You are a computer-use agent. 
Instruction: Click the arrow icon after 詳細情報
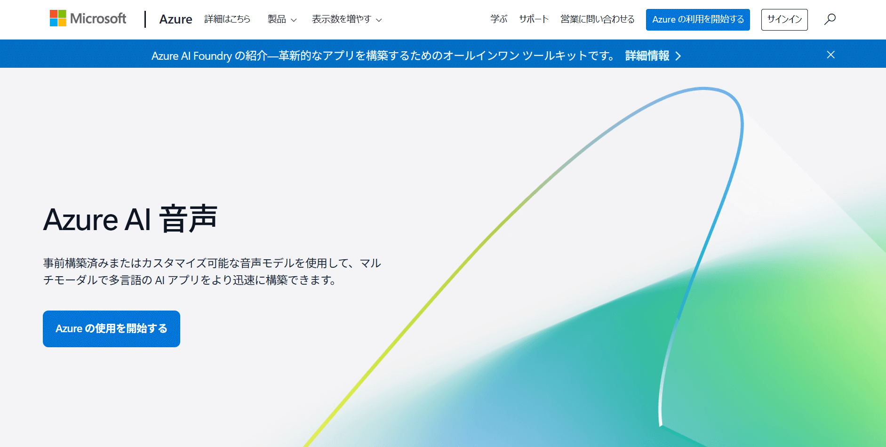pos(678,56)
